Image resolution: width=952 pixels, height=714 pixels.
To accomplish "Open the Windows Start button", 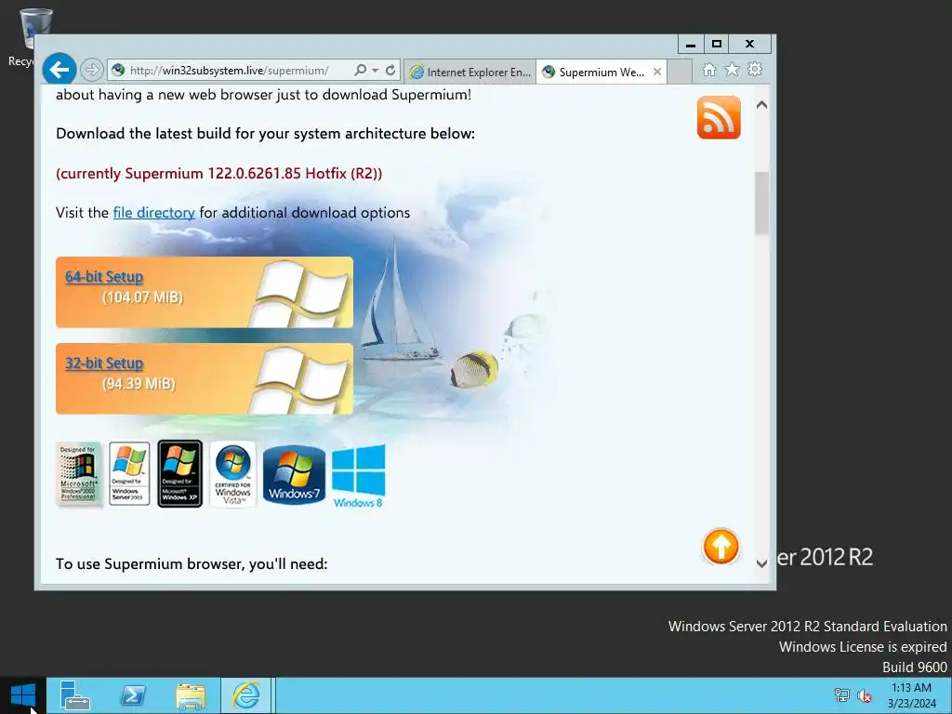I will click(23, 695).
